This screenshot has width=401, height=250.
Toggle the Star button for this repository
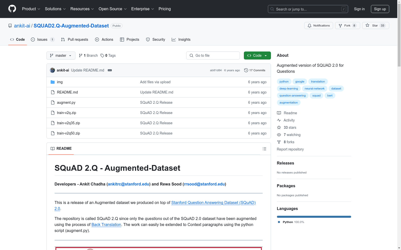coord(375,25)
